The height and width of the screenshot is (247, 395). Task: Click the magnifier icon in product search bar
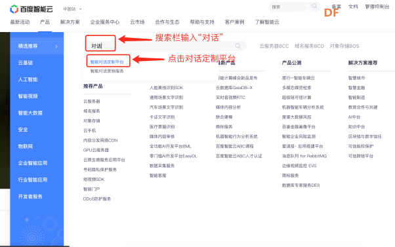tap(238, 46)
